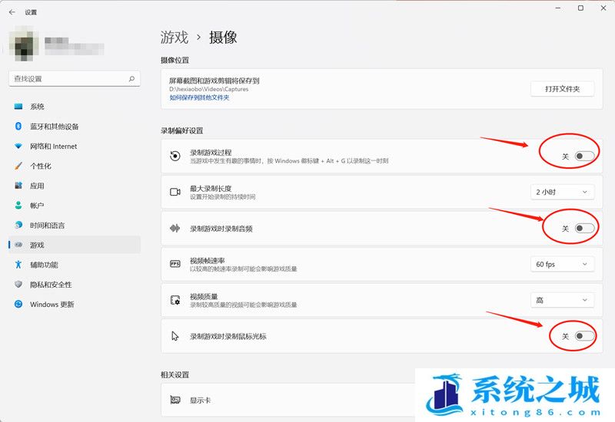Click the D:\hexiaobo\Videos\Captures path text
The height and width of the screenshot is (422, 615).
pyautogui.click(x=208, y=89)
